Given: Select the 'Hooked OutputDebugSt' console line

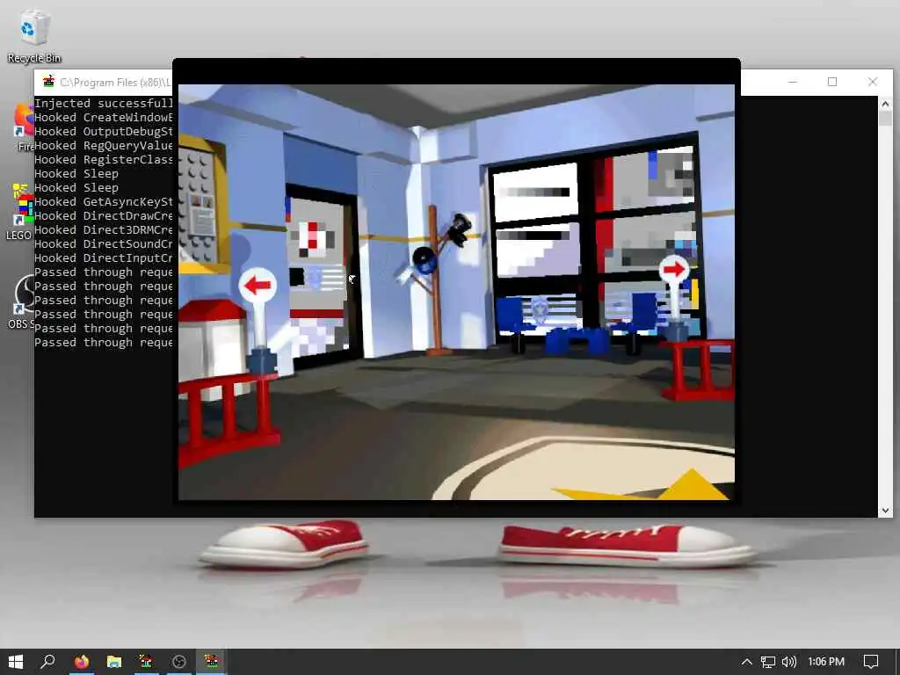Looking at the screenshot, I should [x=104, y=132].
